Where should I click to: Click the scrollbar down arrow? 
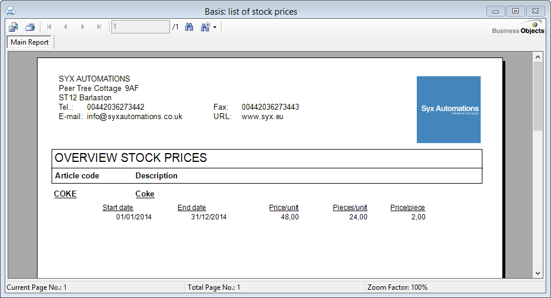(538, 273)
